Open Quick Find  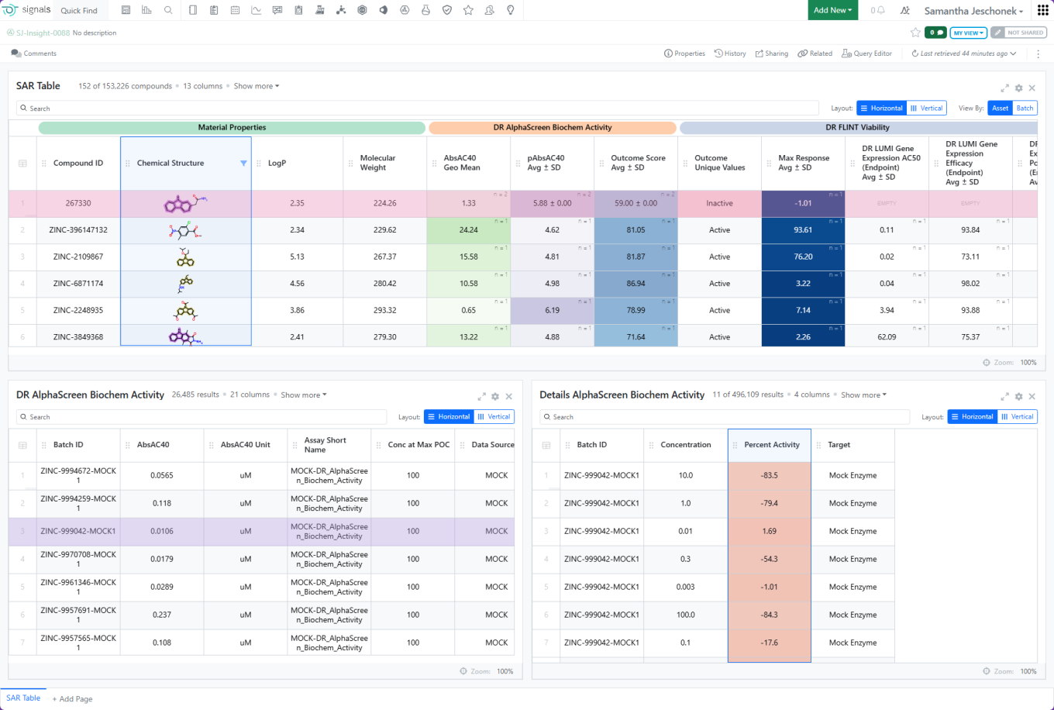pos(79,11)
